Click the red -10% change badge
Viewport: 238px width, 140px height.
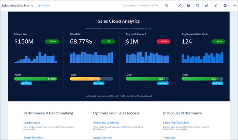(164, 42)
